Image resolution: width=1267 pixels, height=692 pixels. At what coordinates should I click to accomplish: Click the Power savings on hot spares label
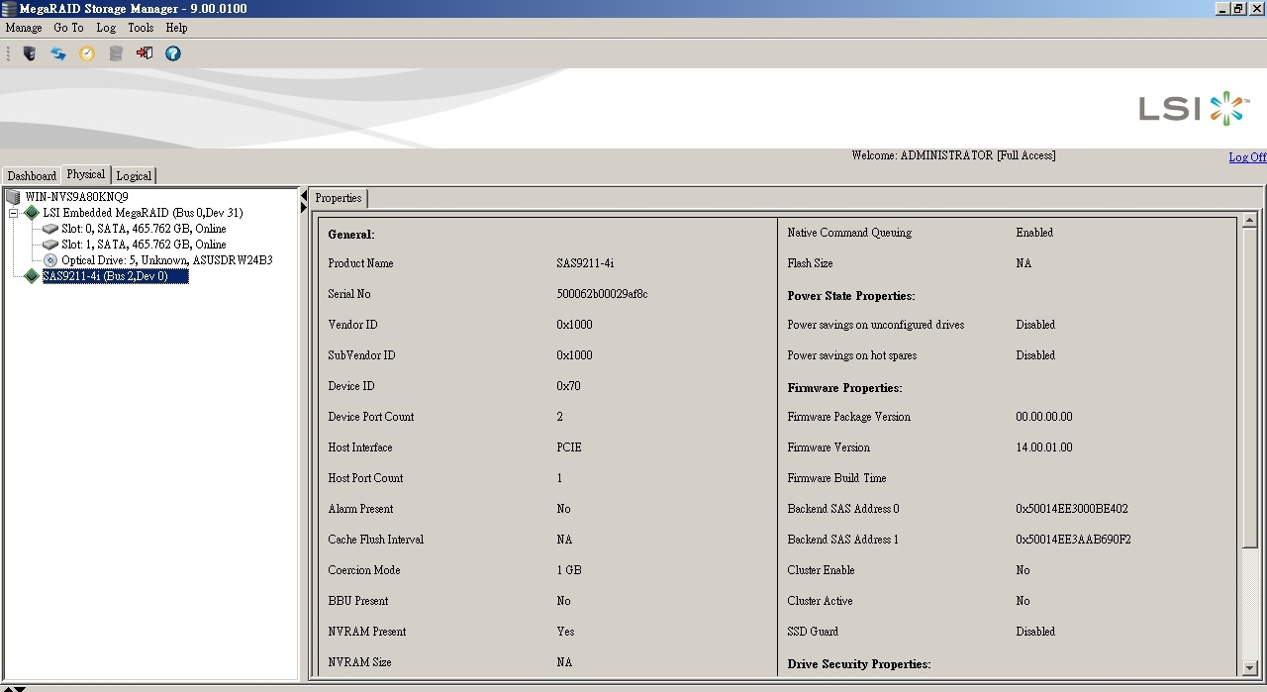(852, 355)
